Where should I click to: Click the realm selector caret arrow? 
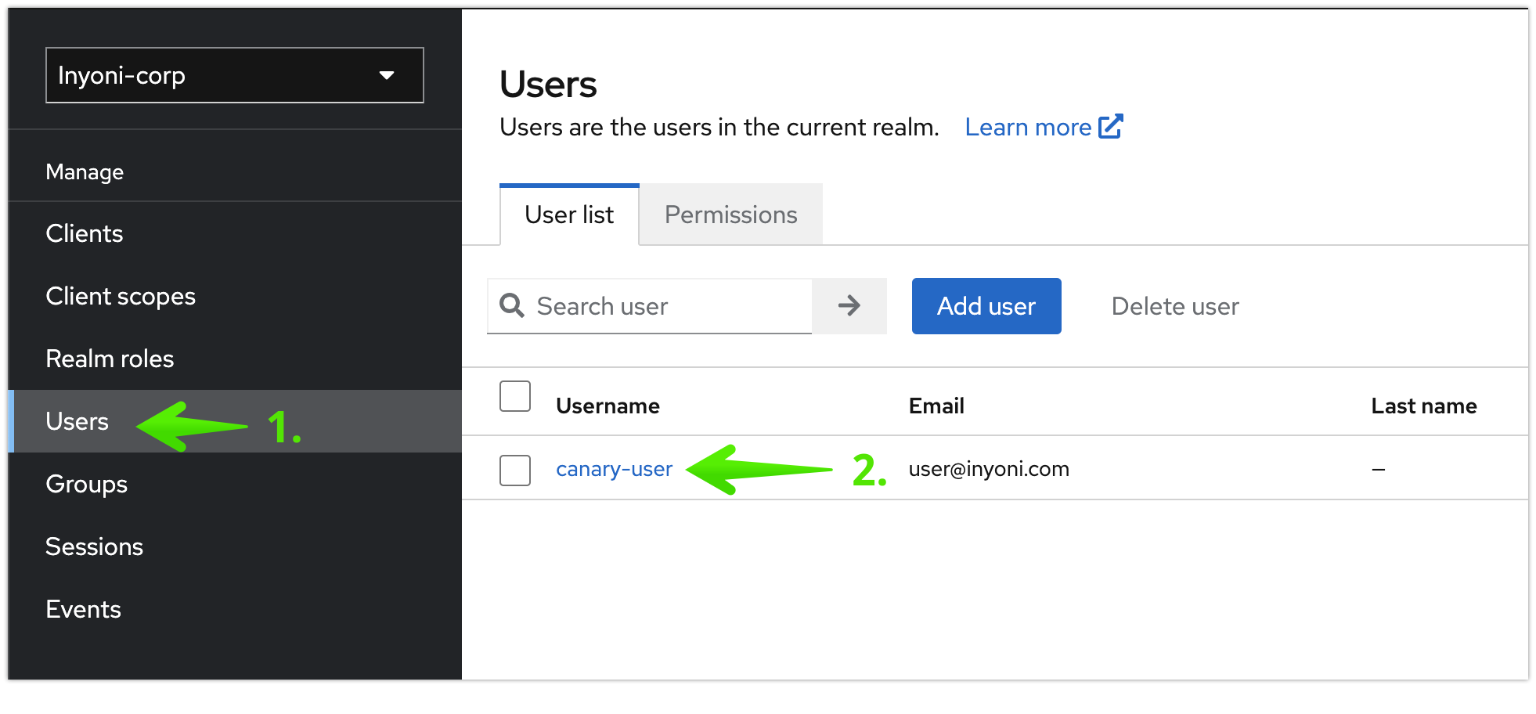coord(386,75)
